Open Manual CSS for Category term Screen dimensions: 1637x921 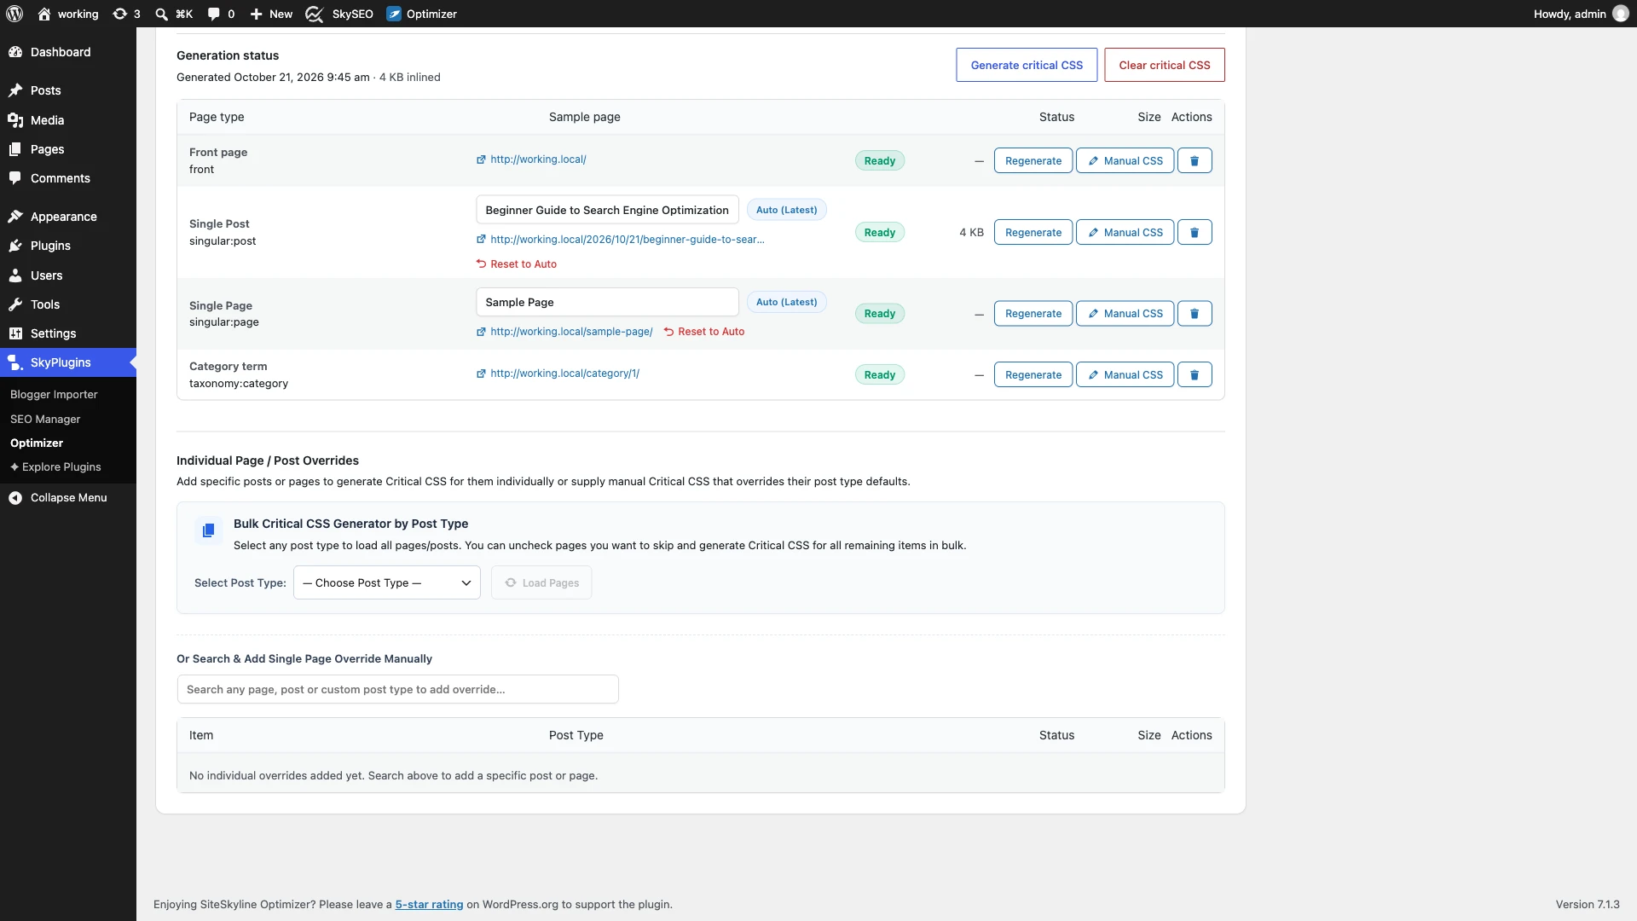click(x=1125, y=374)
